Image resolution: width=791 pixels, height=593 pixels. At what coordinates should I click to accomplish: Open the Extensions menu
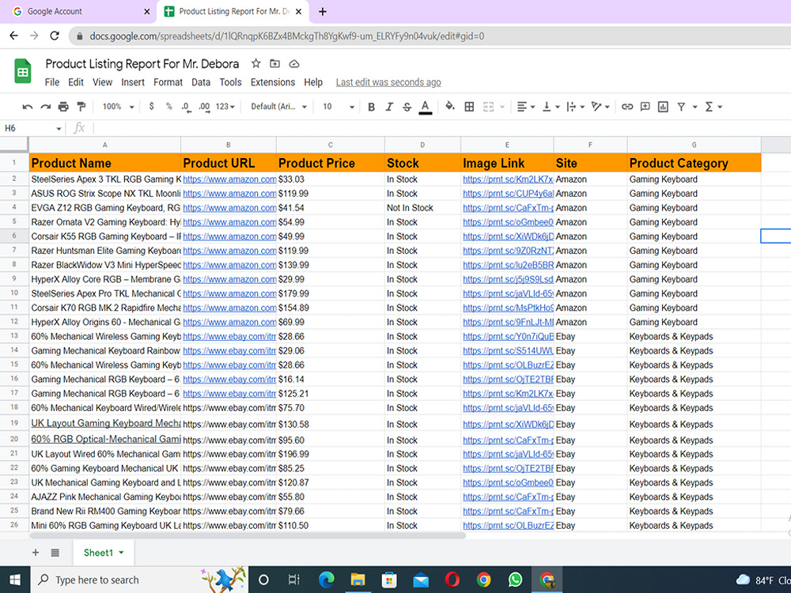(273, 82)
